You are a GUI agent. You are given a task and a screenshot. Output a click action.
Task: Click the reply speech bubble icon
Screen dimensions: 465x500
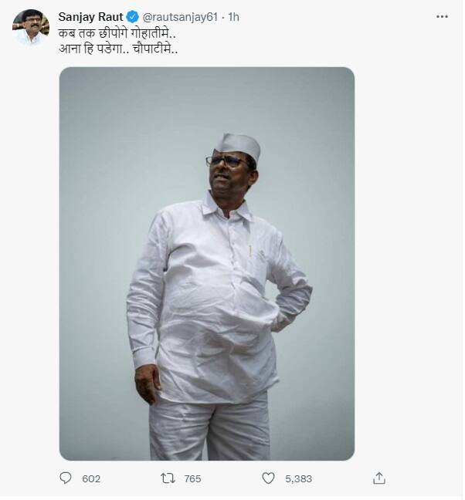(x=66, y=478)
